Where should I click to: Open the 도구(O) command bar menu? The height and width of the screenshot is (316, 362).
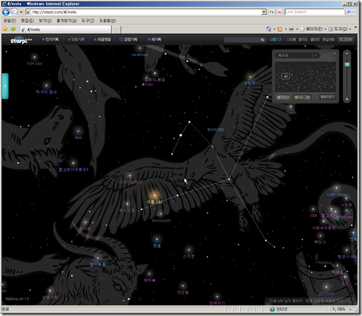pyautogui.click(x=339, y=29)
